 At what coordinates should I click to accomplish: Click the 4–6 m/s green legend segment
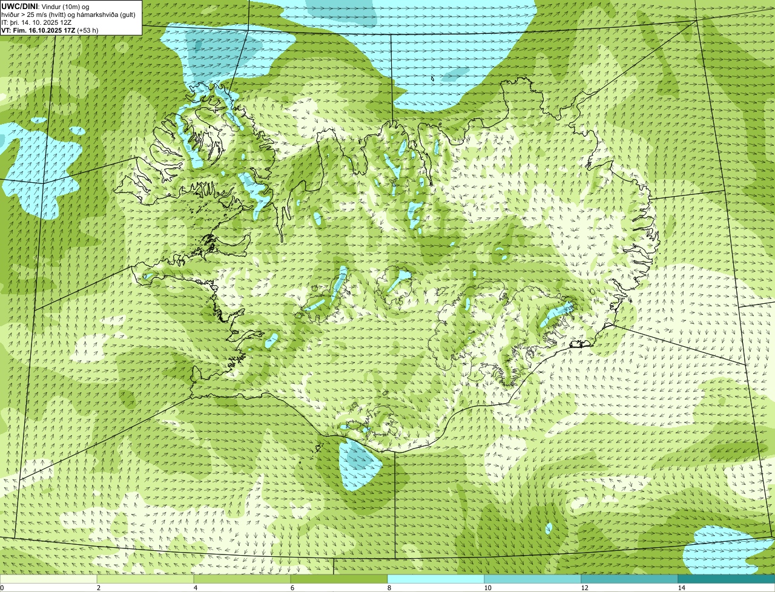[x=242, y=579]
